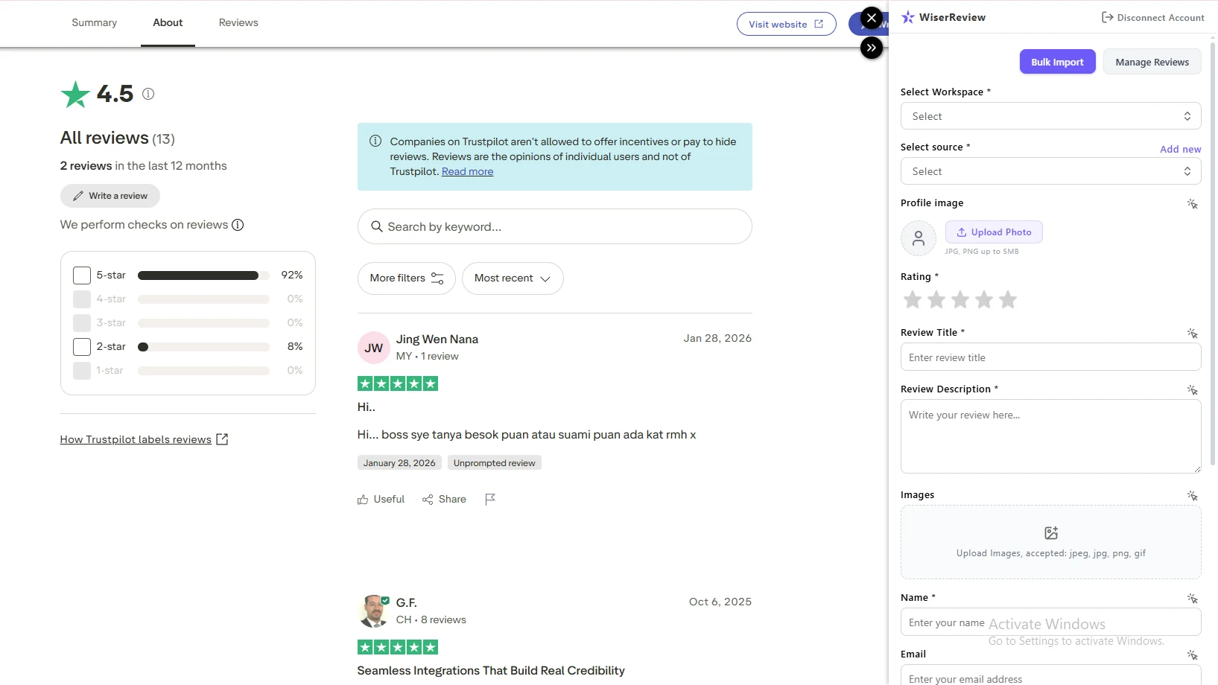Flag the Jing Wen Nana review

tap(490, 499)
